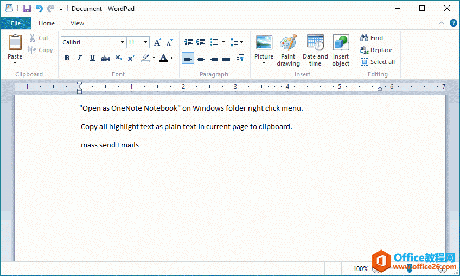460x276 pixels.
Task: Toggle Underline formatting
Action: tap(92, 58)
